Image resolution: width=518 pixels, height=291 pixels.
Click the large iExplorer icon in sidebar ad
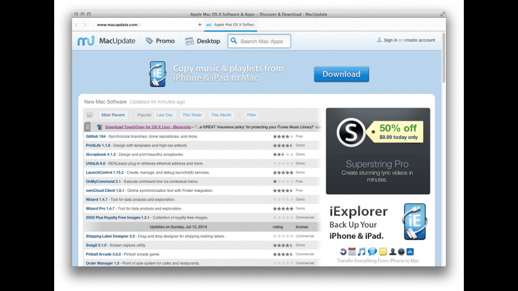pyautogui.click(x=414, y=222)
